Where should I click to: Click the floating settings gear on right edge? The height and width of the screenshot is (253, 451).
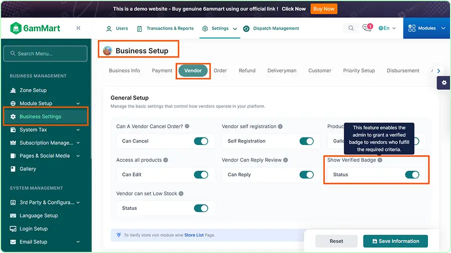(x=444, y=82)
